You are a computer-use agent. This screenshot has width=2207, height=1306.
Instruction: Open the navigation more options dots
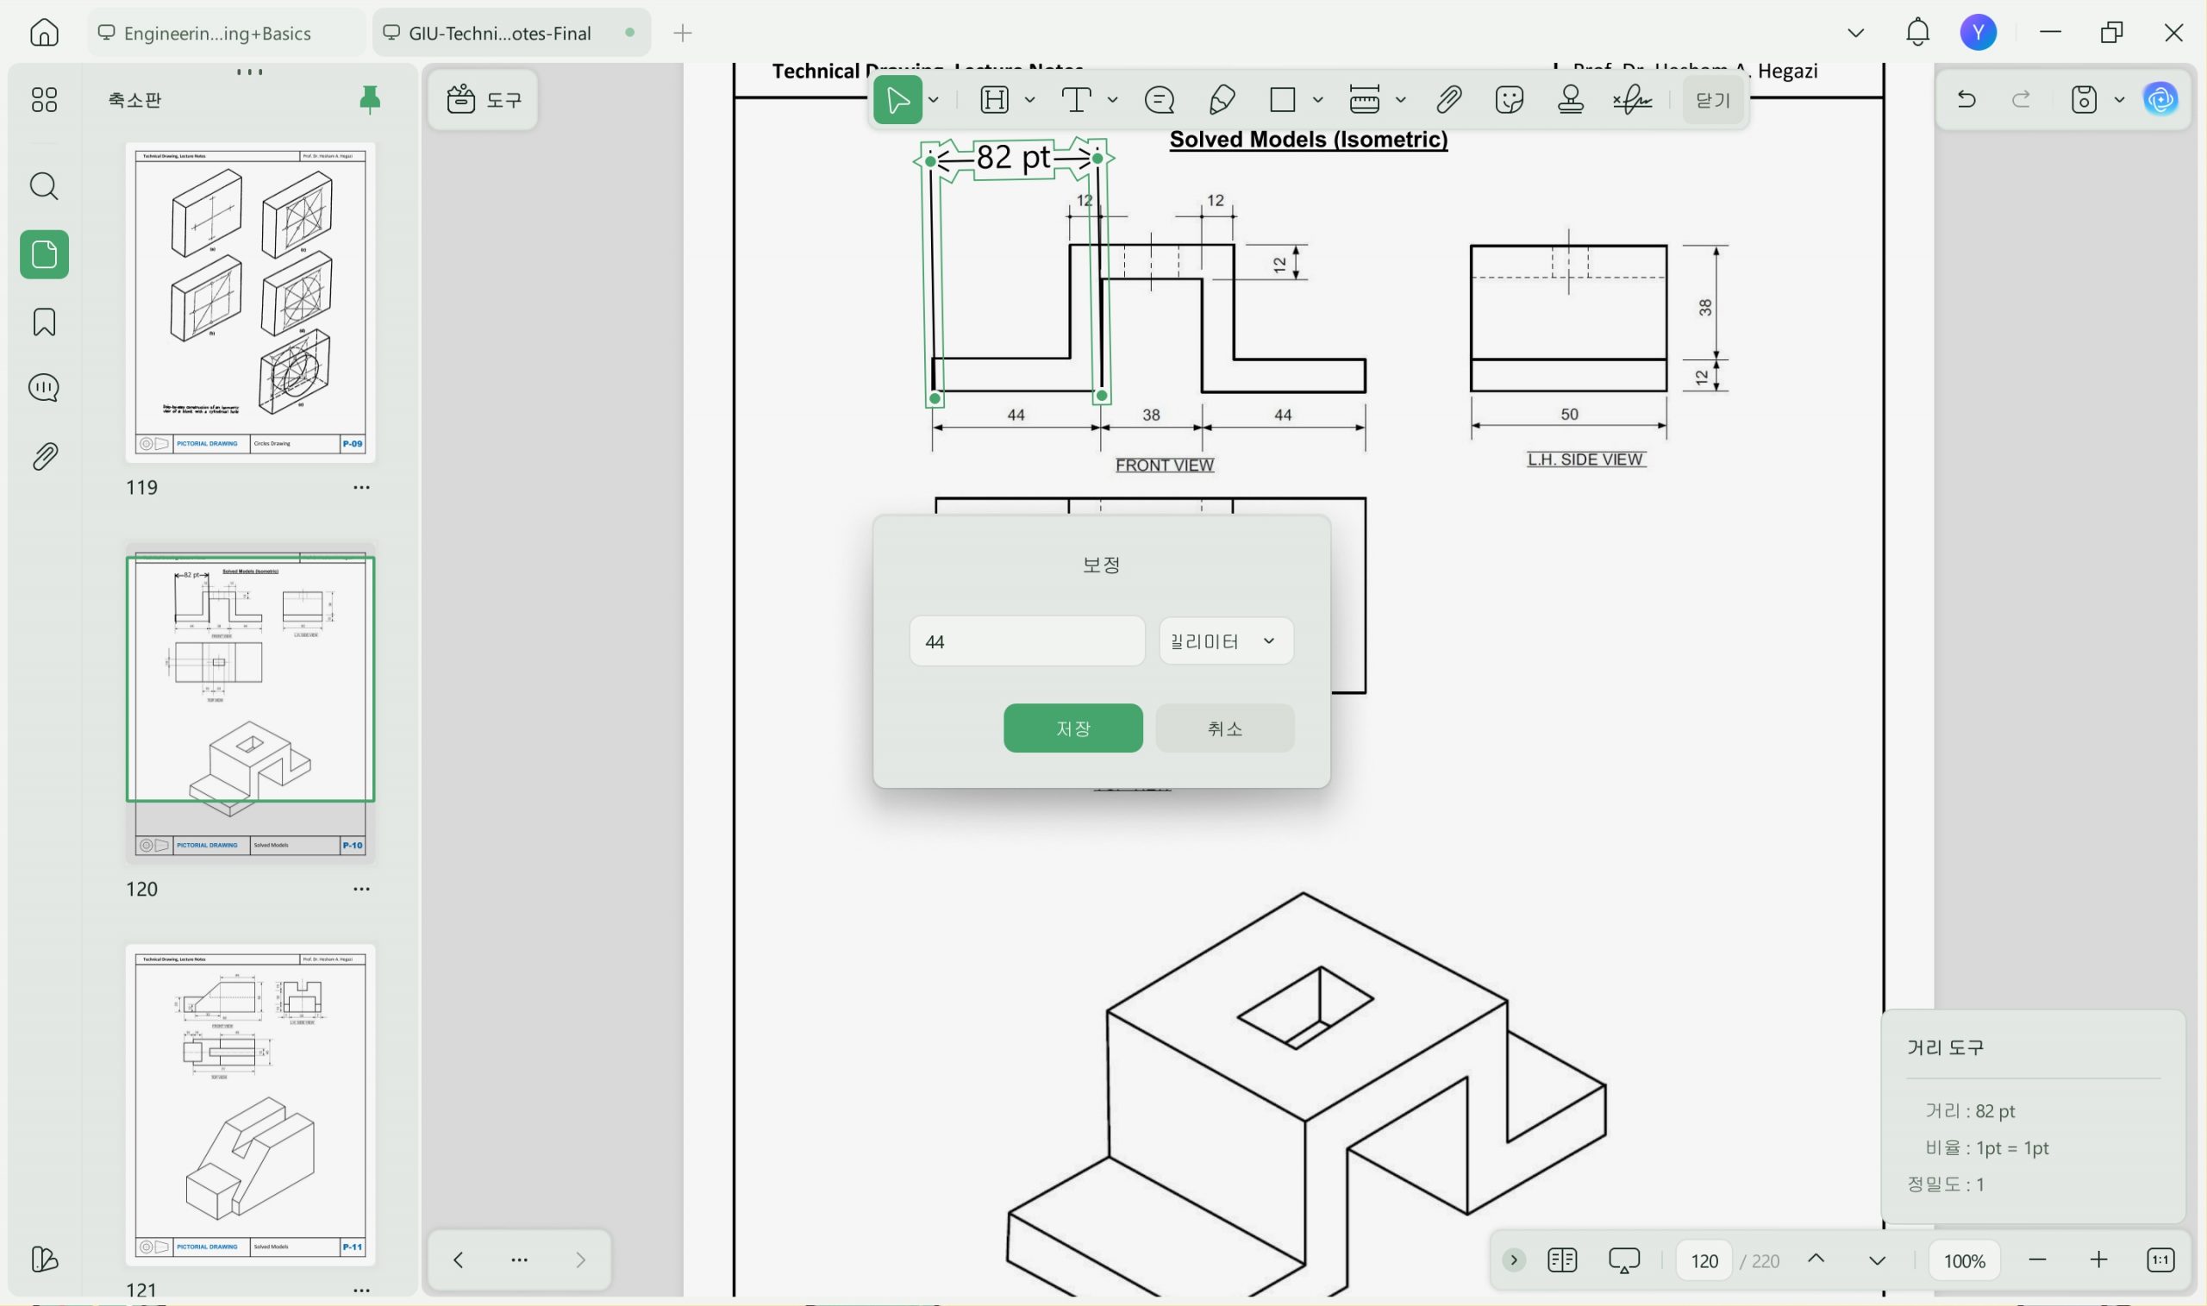(x=519, y=1259)
